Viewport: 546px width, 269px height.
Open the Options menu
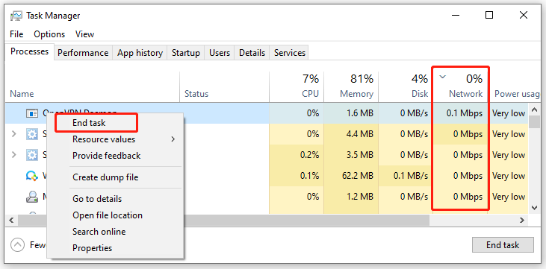(49, 34)
